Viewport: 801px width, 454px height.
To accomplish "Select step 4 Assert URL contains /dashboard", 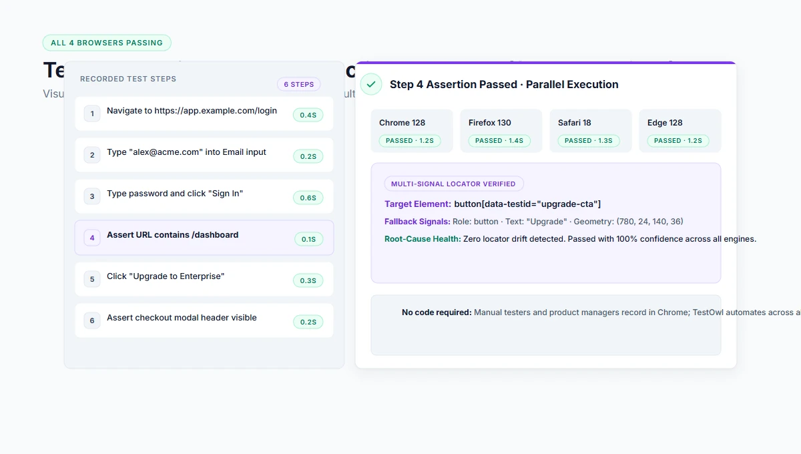I will 204,238.
